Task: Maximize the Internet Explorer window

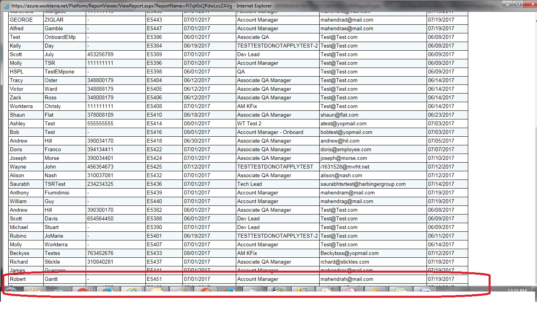Action: [x=518, y=4]
